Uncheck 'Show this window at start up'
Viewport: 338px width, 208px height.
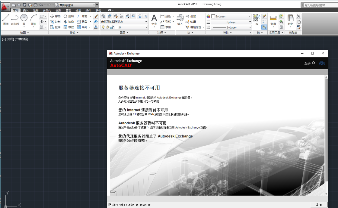point(110,205)
